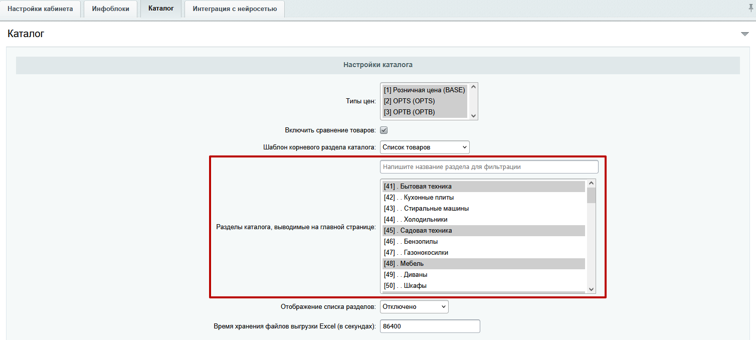
Task: Switch to the Настройки кабинета tab
Action: point(40,9)
